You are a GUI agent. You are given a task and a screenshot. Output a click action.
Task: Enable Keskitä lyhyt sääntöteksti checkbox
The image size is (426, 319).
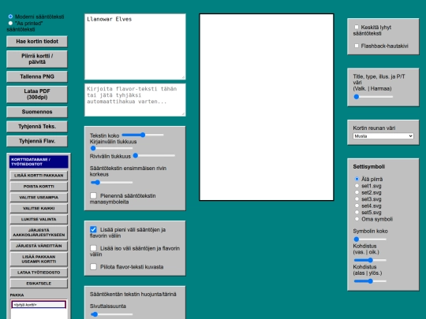(357, 27)
